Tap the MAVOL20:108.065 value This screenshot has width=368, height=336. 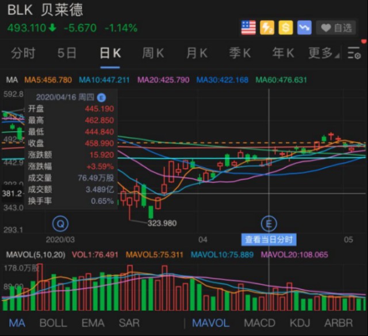(x=294, y=255)
